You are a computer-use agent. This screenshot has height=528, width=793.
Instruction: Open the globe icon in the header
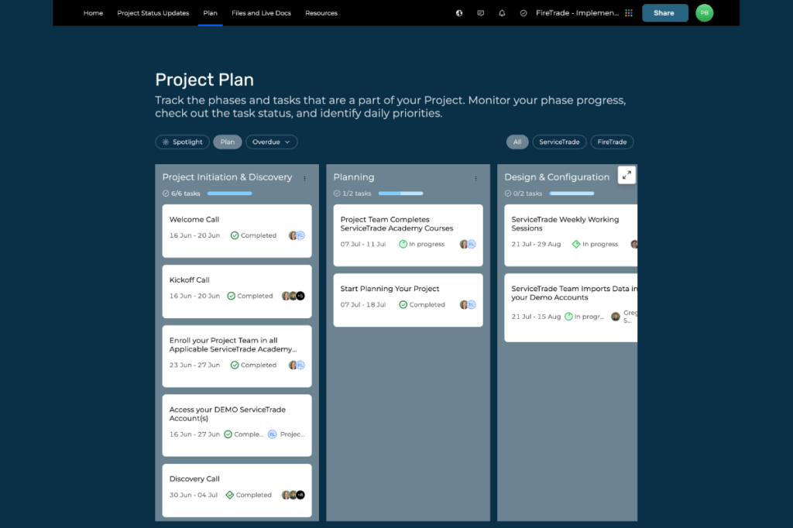458,12
